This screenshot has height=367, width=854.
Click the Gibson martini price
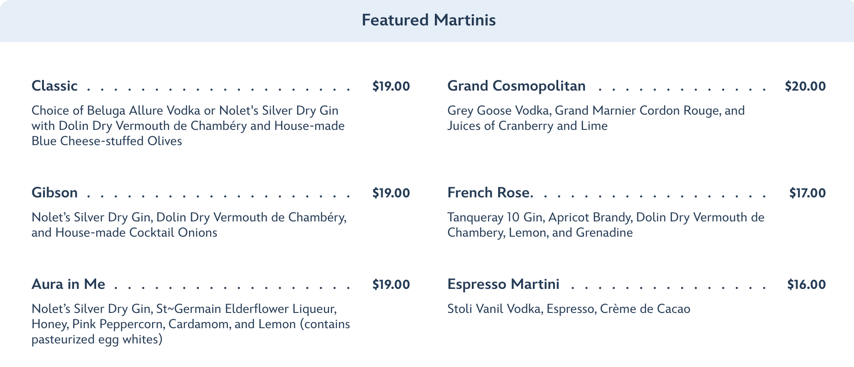point(391,193)
